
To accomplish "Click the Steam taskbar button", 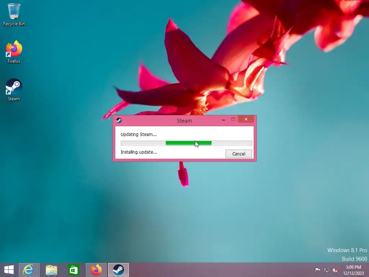I will click(118, 270).
